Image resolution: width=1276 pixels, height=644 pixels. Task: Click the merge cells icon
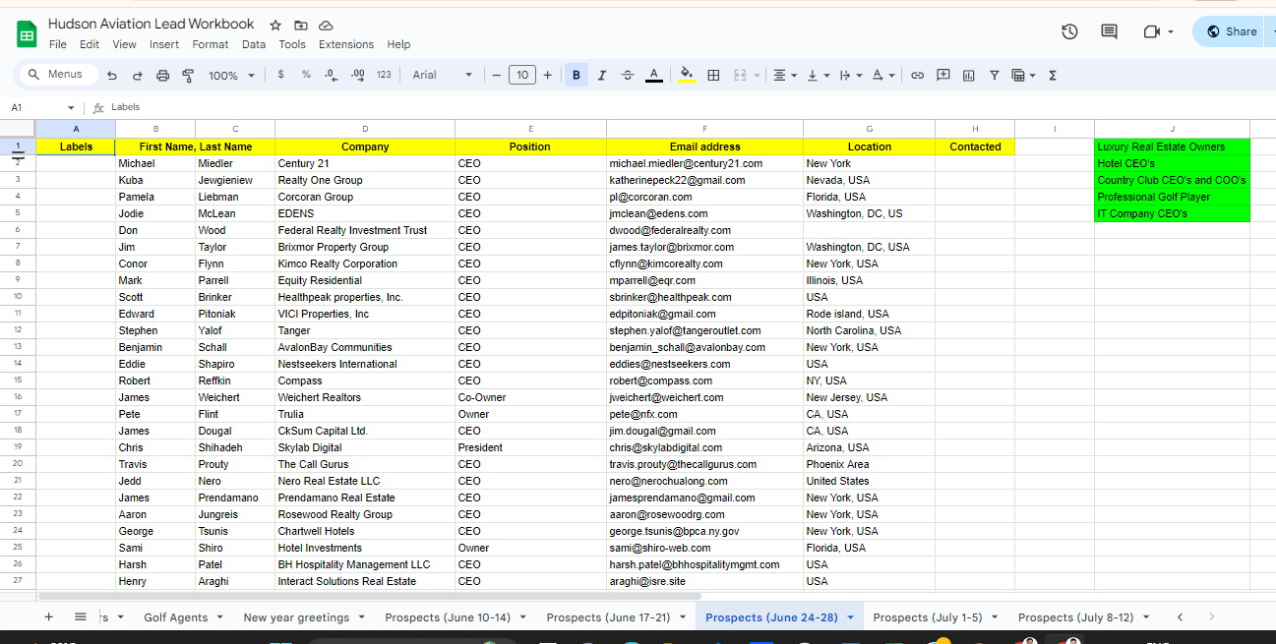point(740,75)
